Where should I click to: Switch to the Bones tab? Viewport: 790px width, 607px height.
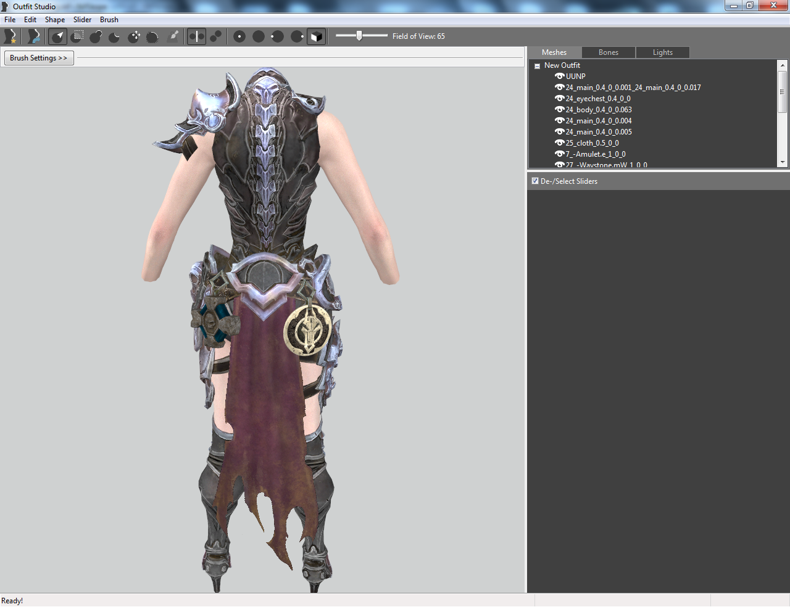click(609, 52)
